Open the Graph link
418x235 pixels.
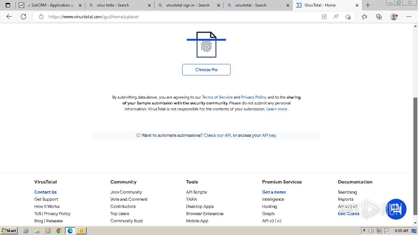tap(268, 214)
